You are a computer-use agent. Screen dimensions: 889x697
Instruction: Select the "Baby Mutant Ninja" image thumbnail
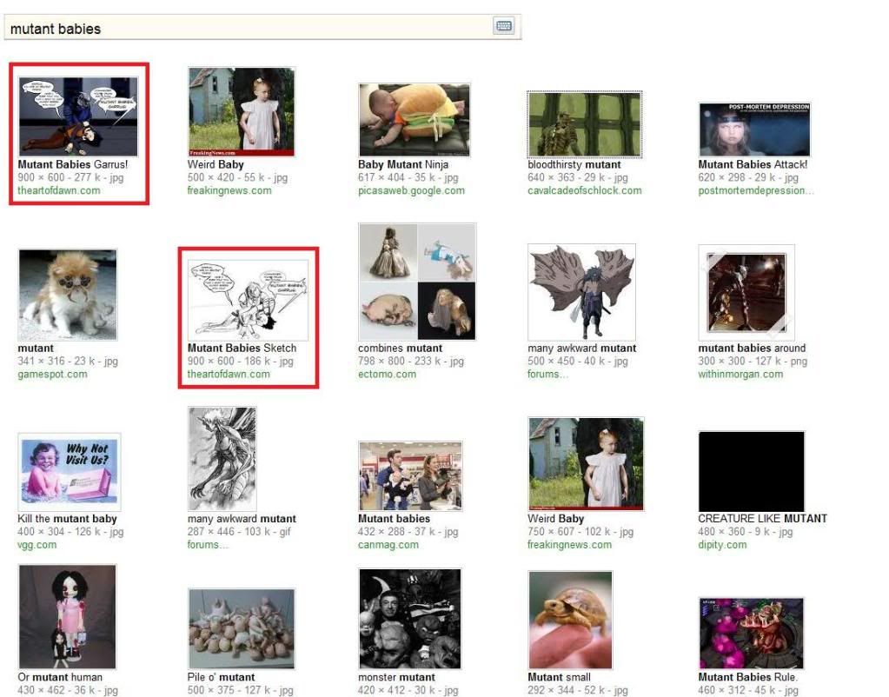pos(415,120)
